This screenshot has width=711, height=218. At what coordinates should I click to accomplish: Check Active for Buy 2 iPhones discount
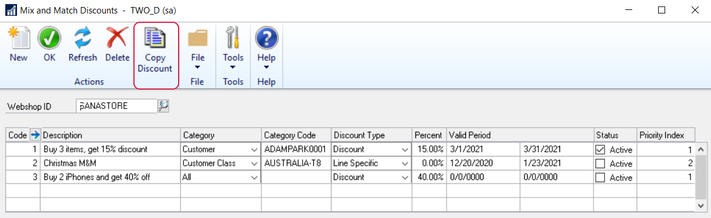tap(600, 178)
